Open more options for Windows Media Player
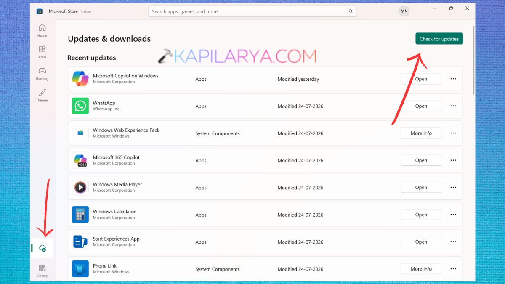The width and height of the screenshot is (505, 284). pos(453,187)
